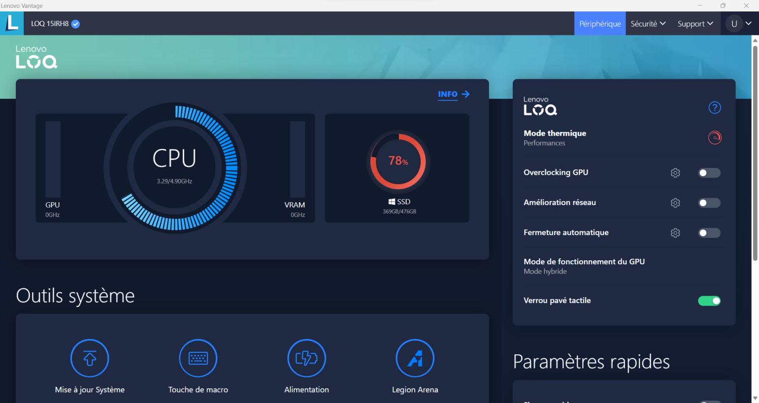Image resolution: width=759 pixels, height=403 pixels.
Task: Click the thermal mode Performances gauge icon
Action: (x=714, y=138)
